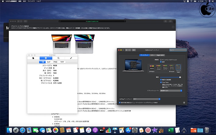Switch to the Night Shift tab
The image size is (216, 135).
[x=160, y=55]
